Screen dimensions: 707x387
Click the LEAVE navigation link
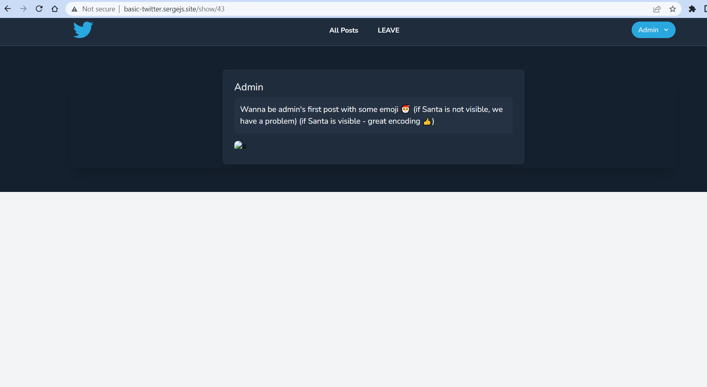click(388, 30)
